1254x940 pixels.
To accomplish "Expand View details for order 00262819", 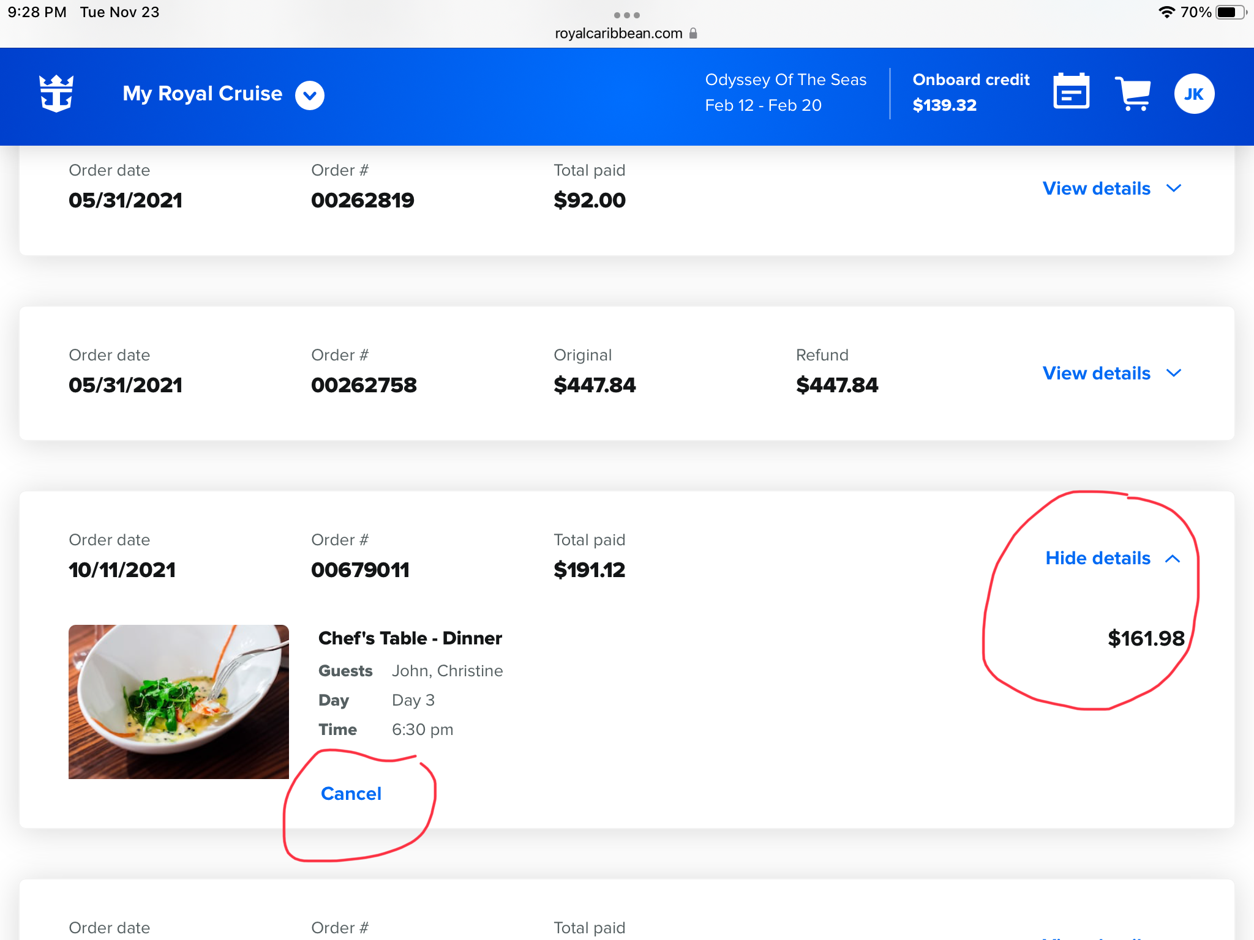I will (x=1111, y=188).
